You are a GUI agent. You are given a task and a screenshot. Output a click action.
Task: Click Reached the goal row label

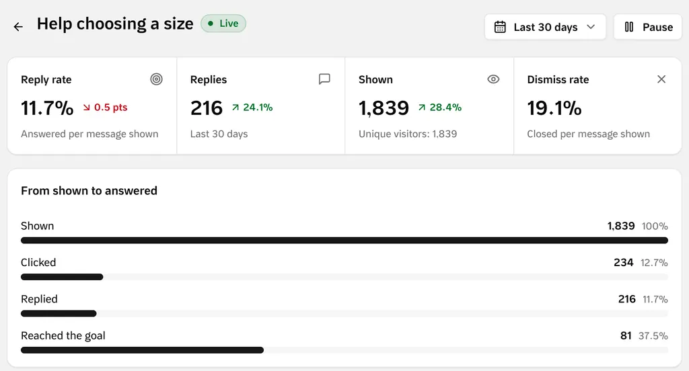point(63,335)
